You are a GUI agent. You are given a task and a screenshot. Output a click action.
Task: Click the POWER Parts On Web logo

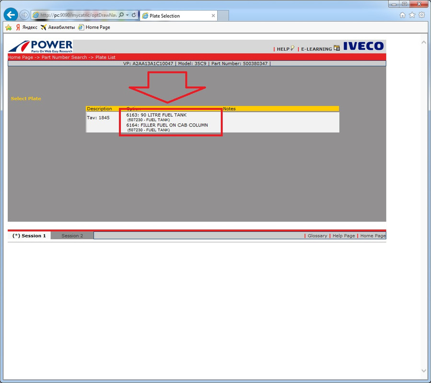pos(40,46)
